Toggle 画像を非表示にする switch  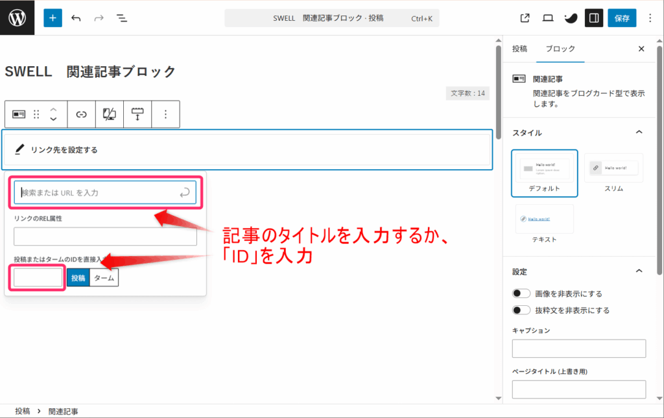(x=521, y=294)
